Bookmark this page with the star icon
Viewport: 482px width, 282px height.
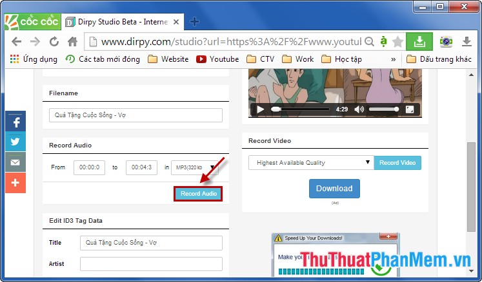397,41
